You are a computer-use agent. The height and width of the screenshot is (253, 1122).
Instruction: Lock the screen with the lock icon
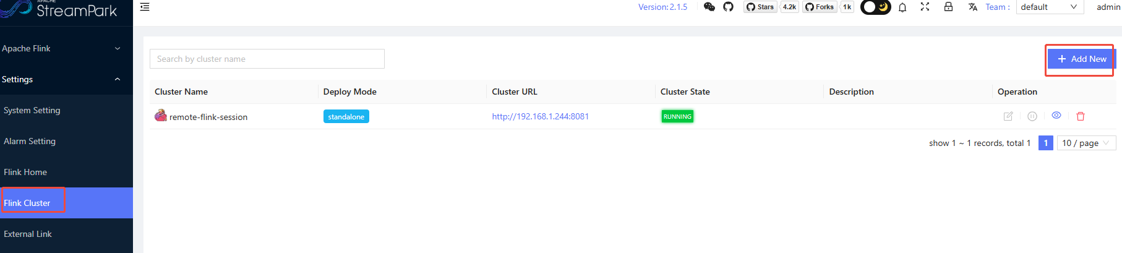[x=948, y=7]
